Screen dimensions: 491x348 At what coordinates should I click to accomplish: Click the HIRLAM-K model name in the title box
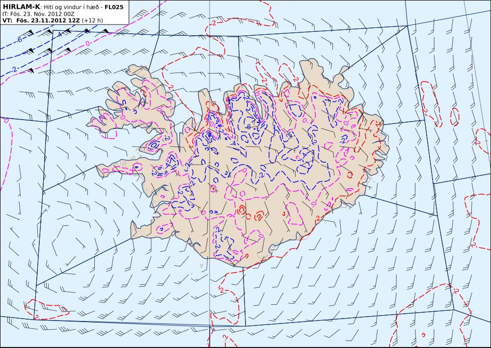[x=21, y=6]
